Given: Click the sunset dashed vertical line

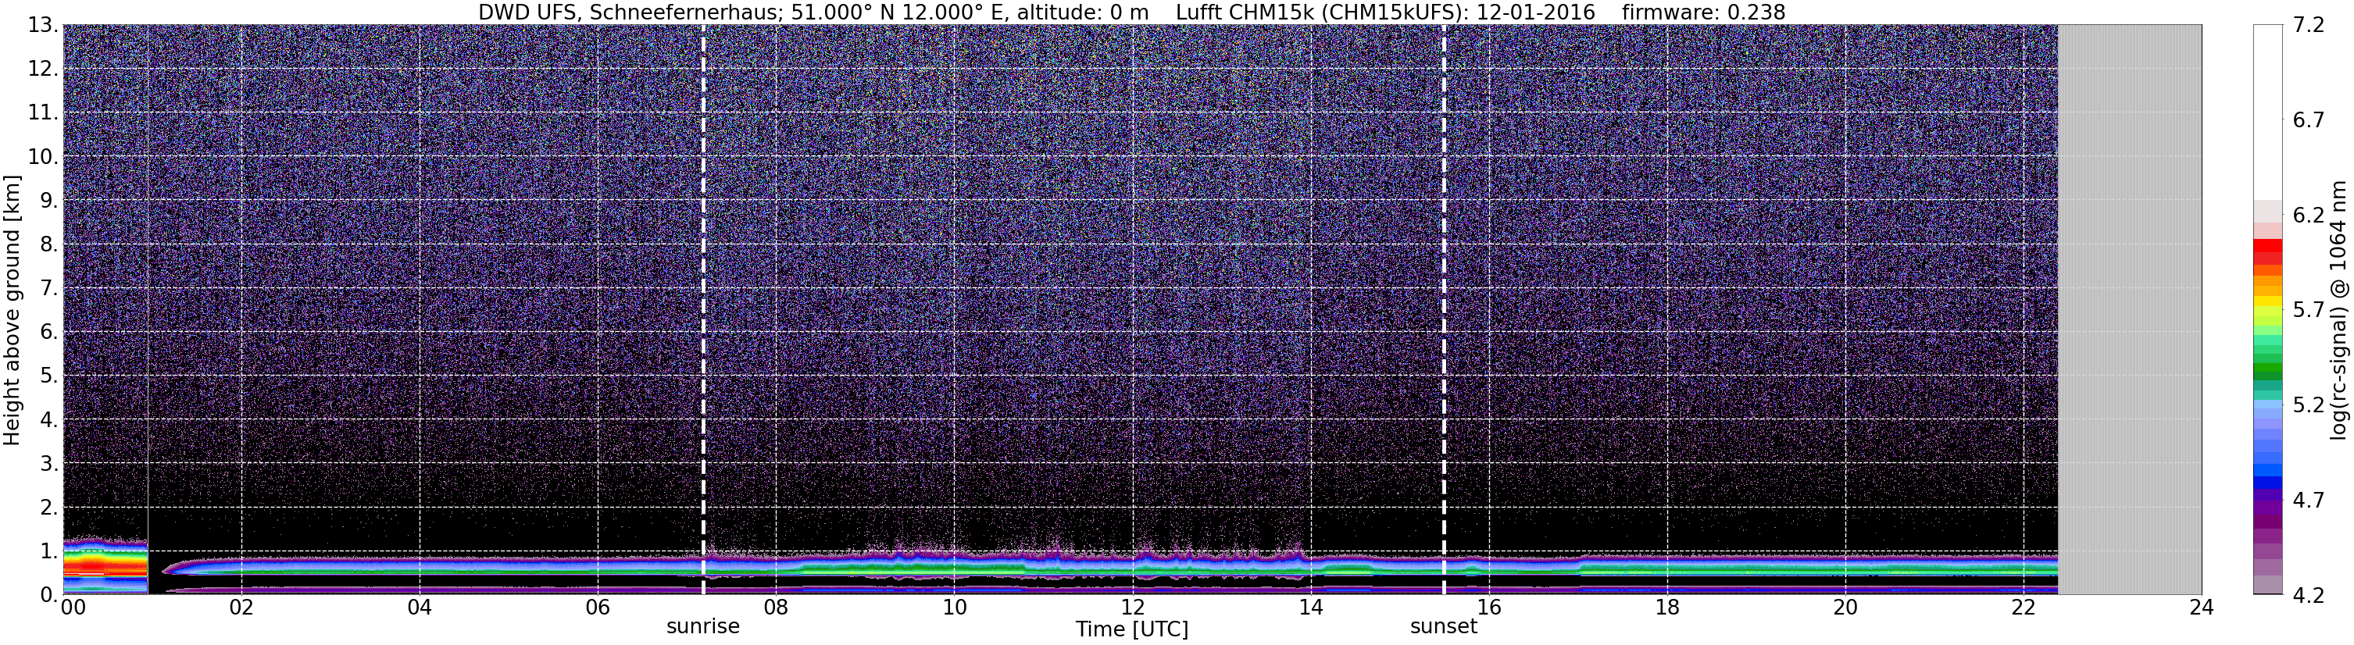Looking at the screenshot, I should pos(1444,310).
